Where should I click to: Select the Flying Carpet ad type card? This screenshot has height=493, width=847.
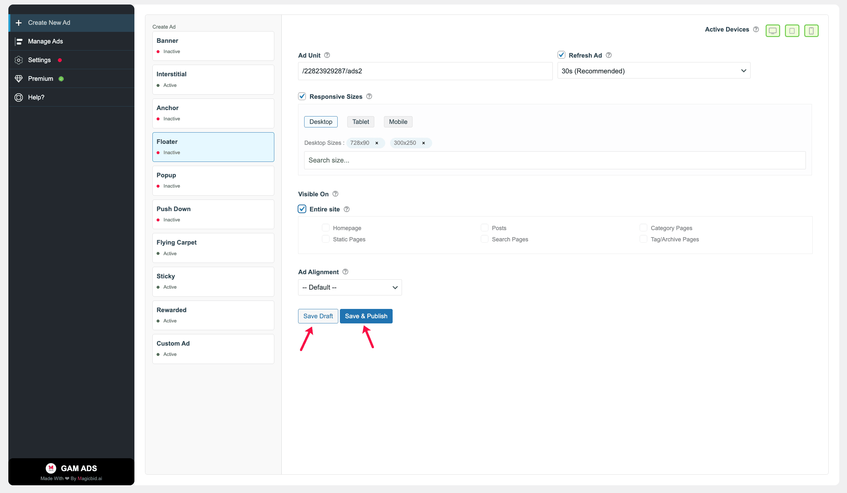click(213, 248)
